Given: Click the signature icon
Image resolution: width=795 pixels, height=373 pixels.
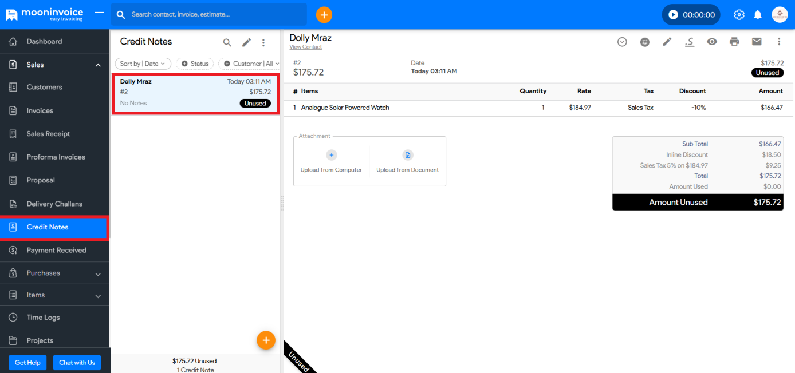Looking at the screenshot, I should (x=690, y=42).
